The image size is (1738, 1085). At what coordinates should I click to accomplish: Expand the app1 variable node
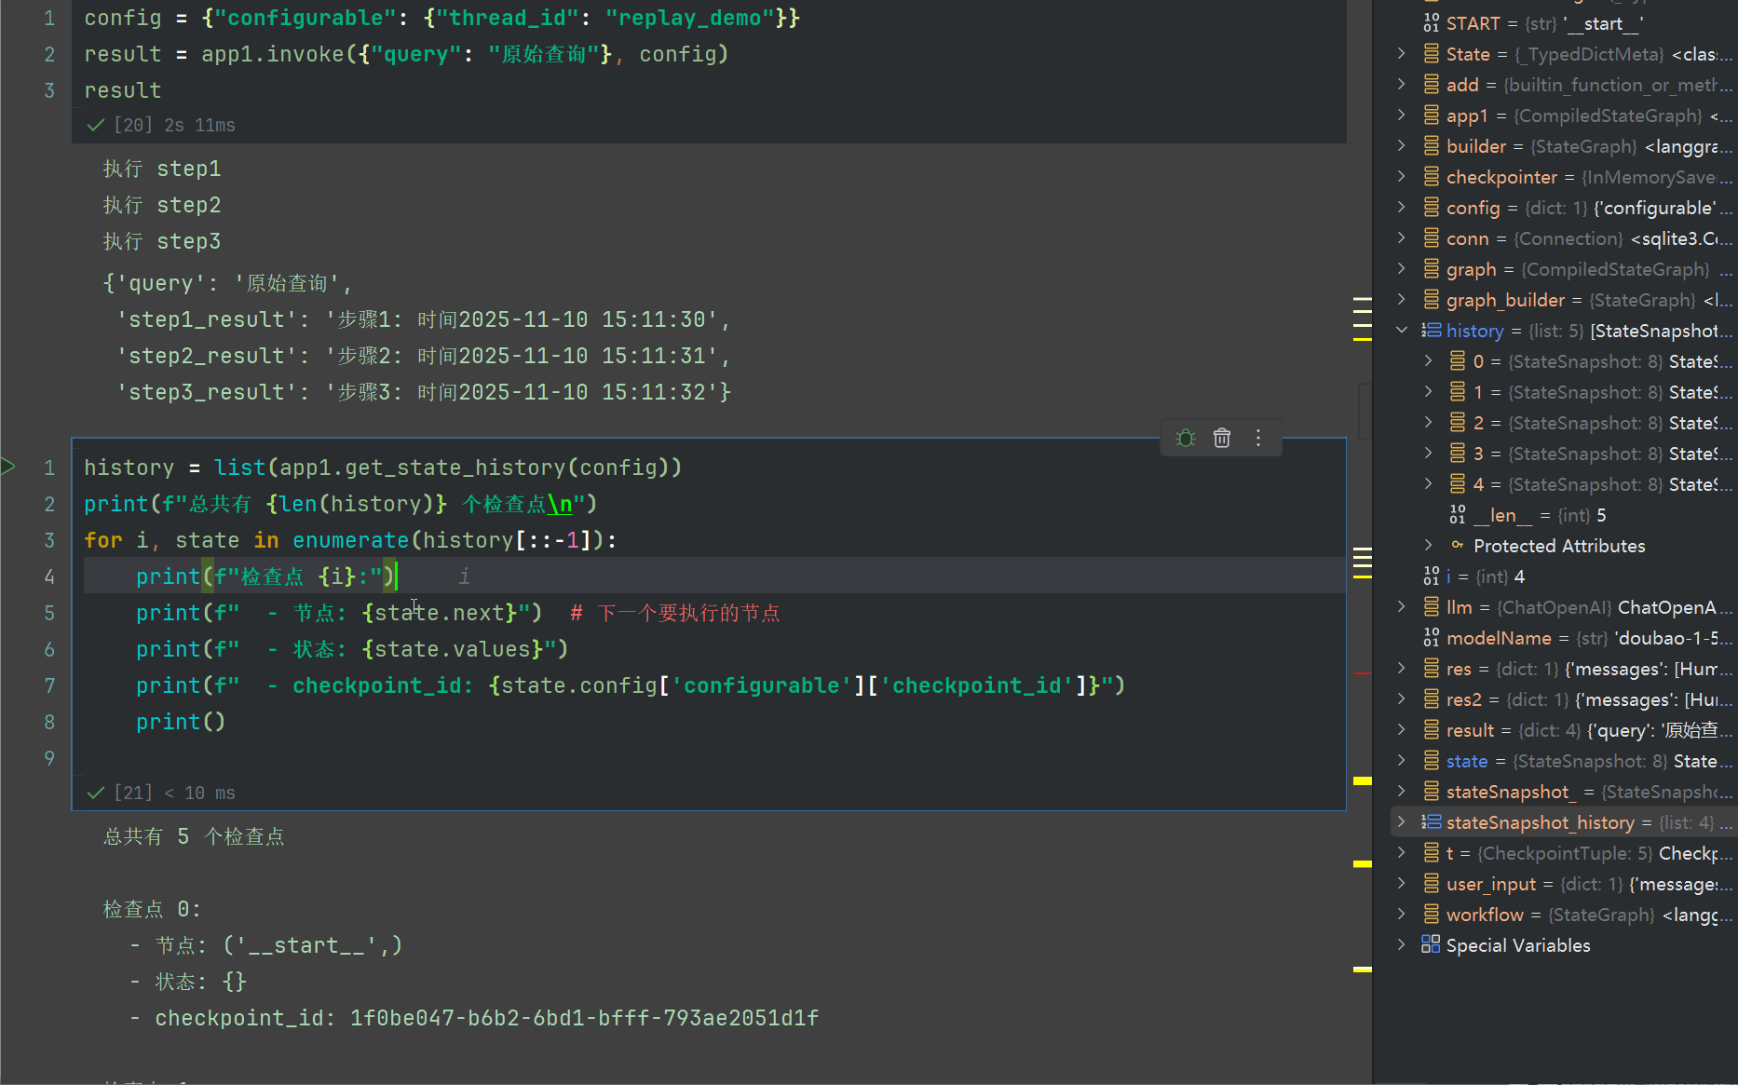1402,115
